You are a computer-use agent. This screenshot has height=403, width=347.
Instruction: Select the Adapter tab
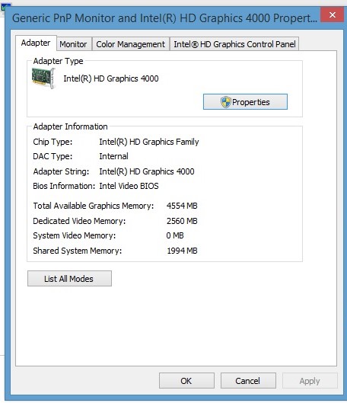[x=36, y=43]
